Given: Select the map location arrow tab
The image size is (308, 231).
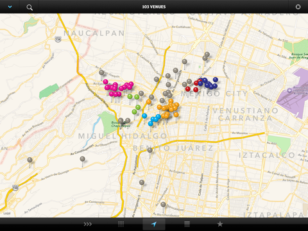Looking at the screenshot, I should coord(154,224).
